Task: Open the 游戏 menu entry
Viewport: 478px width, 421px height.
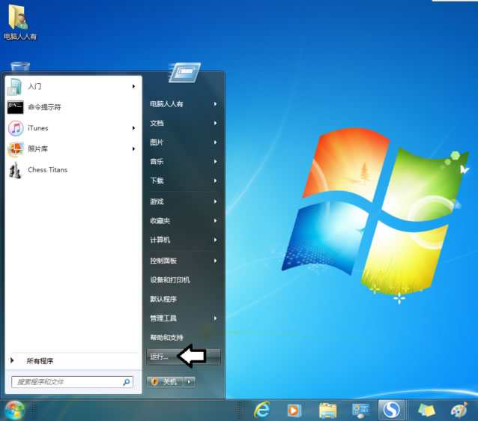Action: coord(184,202)
